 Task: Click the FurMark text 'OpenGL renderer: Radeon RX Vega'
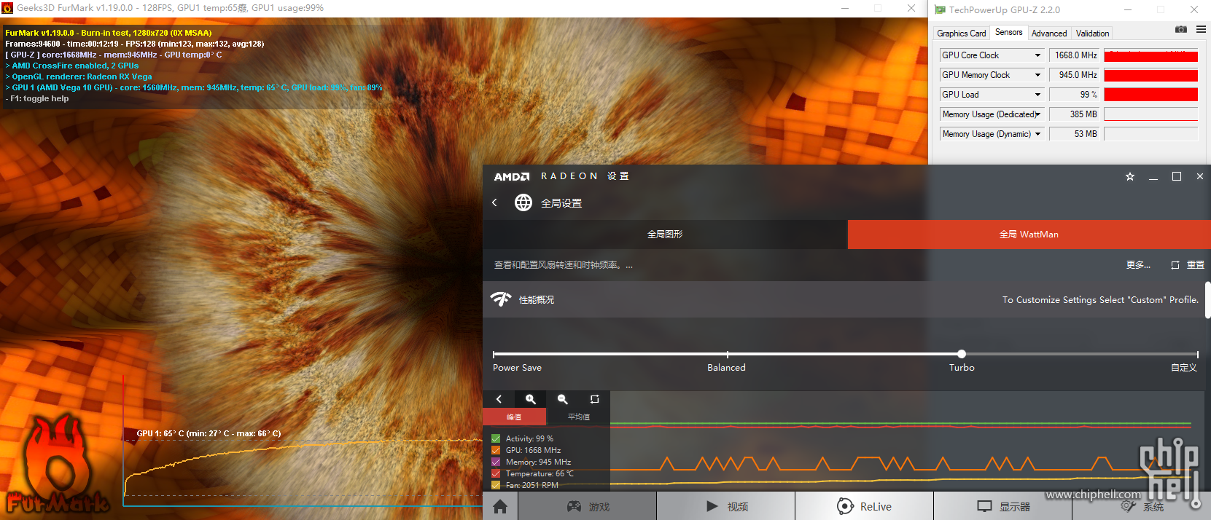click(79, 76)
